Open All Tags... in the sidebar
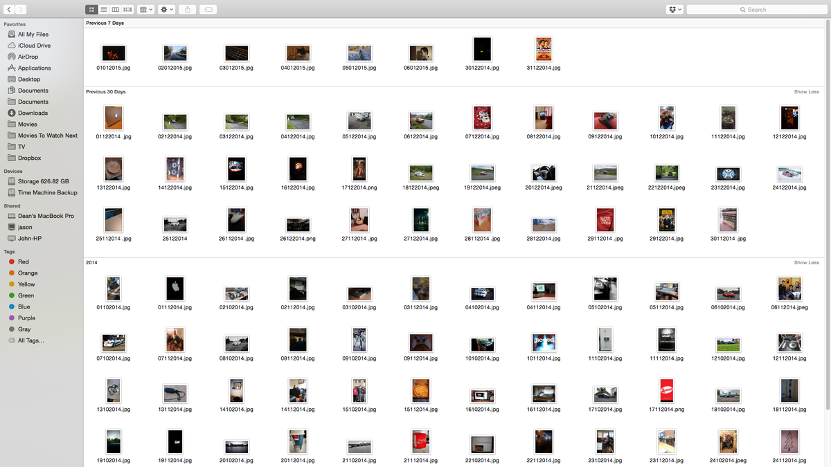 (30, 340)
